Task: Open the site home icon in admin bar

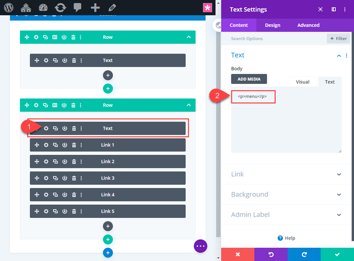Action: pos(26,8)
